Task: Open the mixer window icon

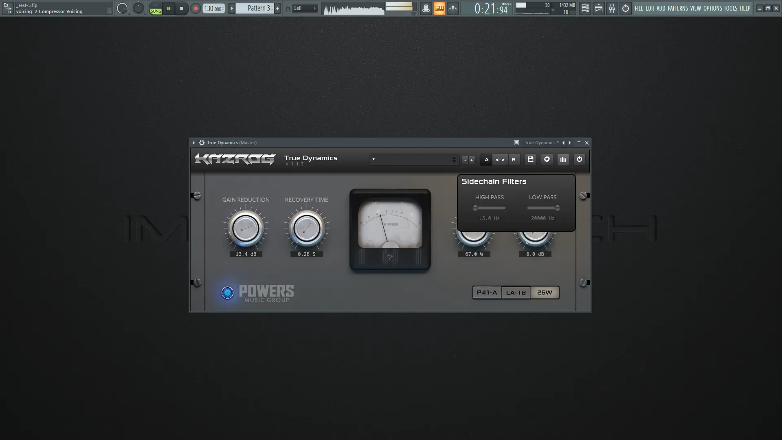Action: coord(612,8)
